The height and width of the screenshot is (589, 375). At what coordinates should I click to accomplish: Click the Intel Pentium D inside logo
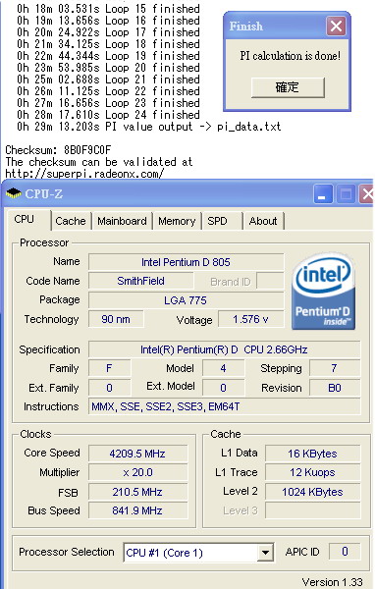coord(324,292)
